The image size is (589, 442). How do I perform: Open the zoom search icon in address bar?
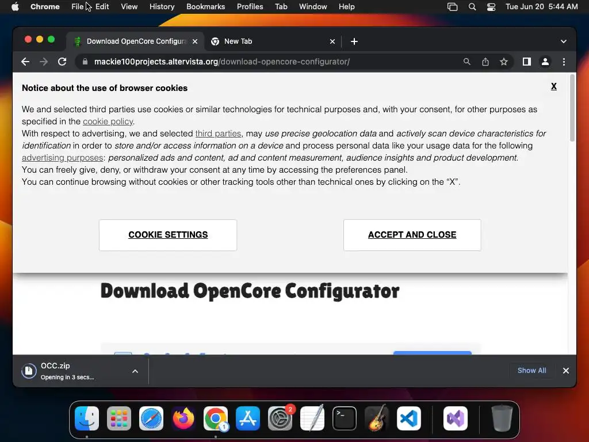(x=466, y=62)
